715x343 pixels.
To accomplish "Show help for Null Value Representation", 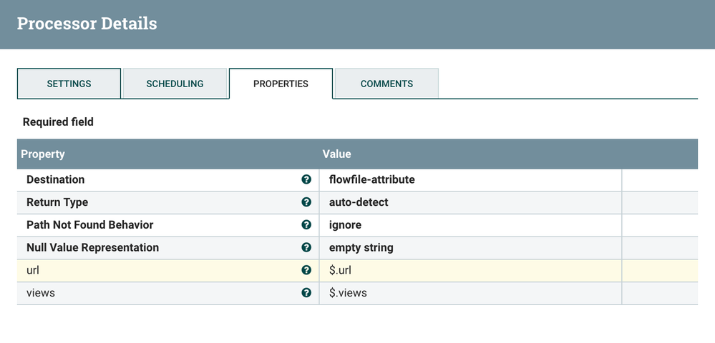I will click(x=306, y=248).
